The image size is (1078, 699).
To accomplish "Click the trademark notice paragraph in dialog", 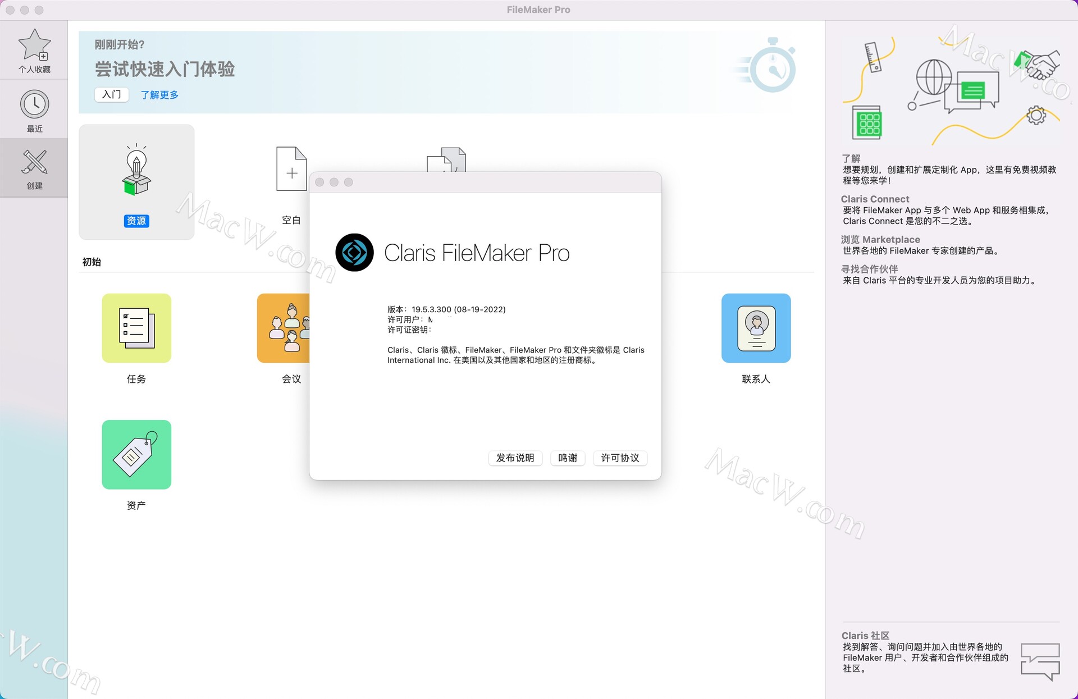I will tap(515, 355).
